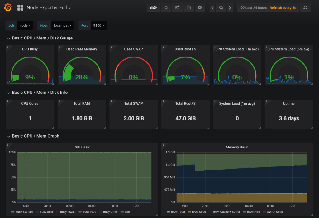Collapse Basic CPU / Mem / Disk Gauge row
Viewport: 319px width, 218px height.
[42, 38]
